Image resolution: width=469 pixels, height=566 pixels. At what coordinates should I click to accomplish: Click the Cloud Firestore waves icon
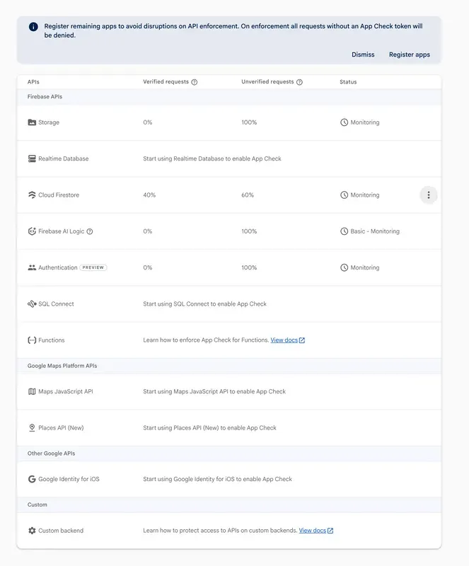32,195
